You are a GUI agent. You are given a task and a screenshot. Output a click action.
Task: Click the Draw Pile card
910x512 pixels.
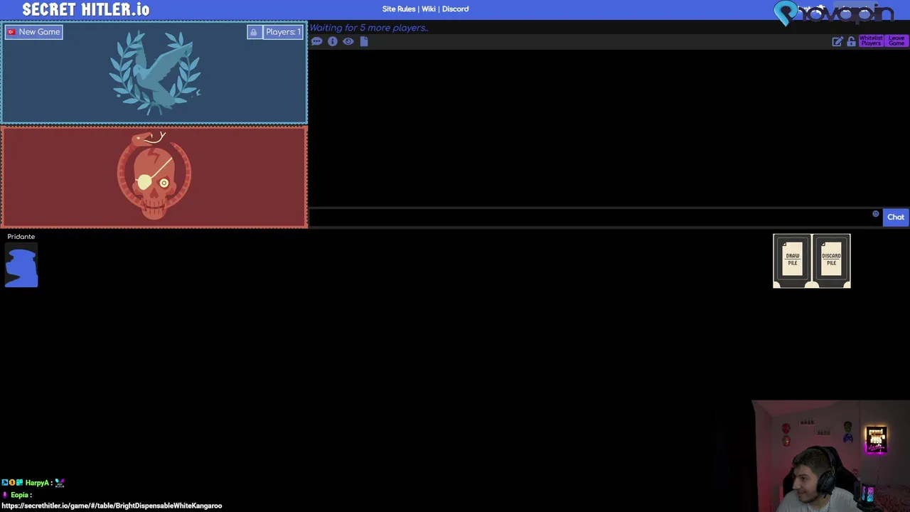tap(793, 260)
